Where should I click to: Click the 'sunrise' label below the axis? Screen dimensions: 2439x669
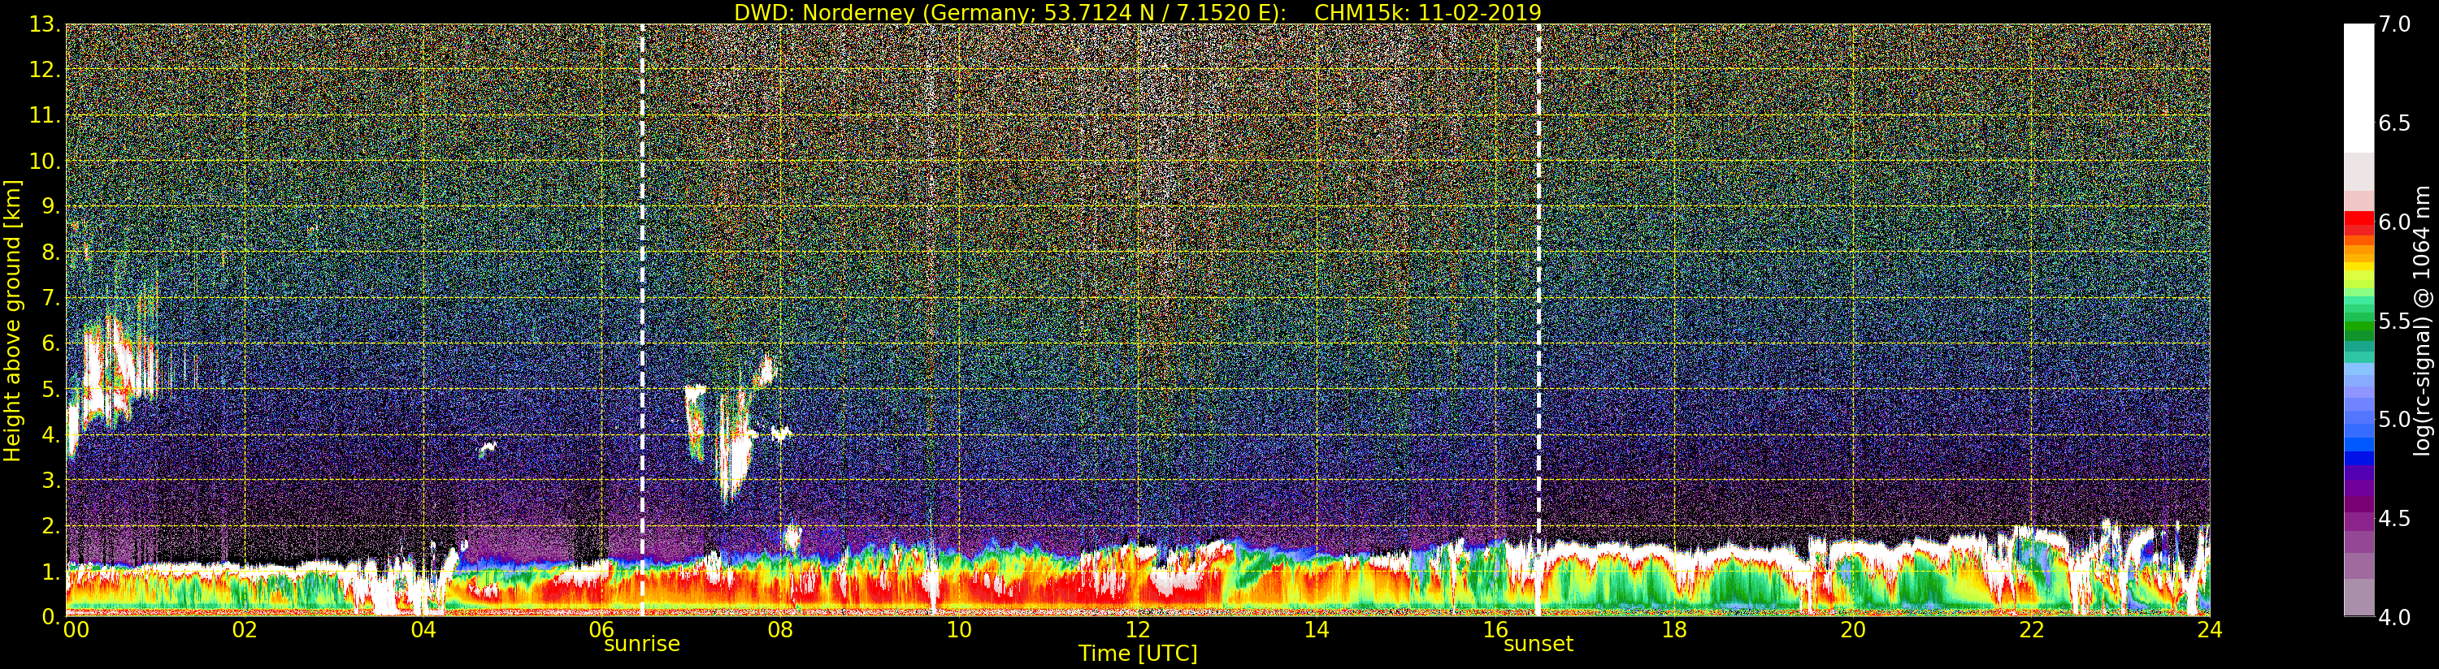pyautogui.click(x=642, y=644)
